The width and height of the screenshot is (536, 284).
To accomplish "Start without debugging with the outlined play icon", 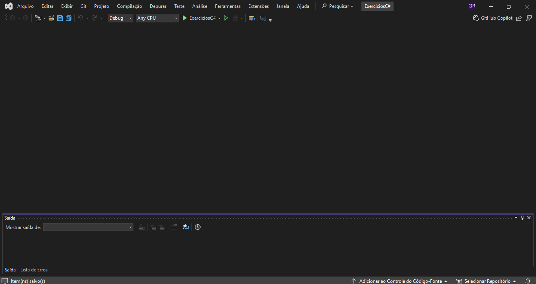I will tap(226, 18).
